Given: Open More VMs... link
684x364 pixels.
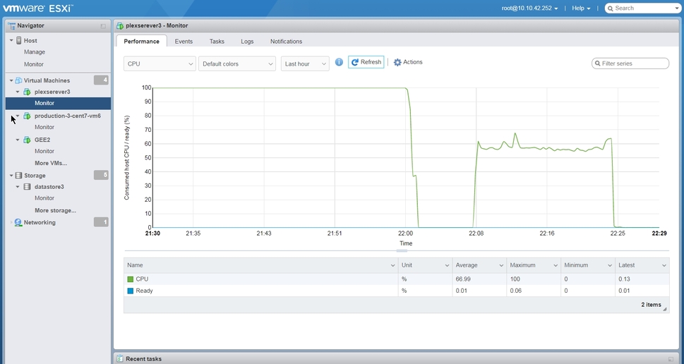Looking at the screenshot, I should click(51, 163).
